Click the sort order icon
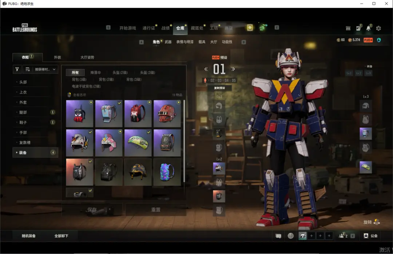This screenshot has height=254, width=393. coord(28,69)
